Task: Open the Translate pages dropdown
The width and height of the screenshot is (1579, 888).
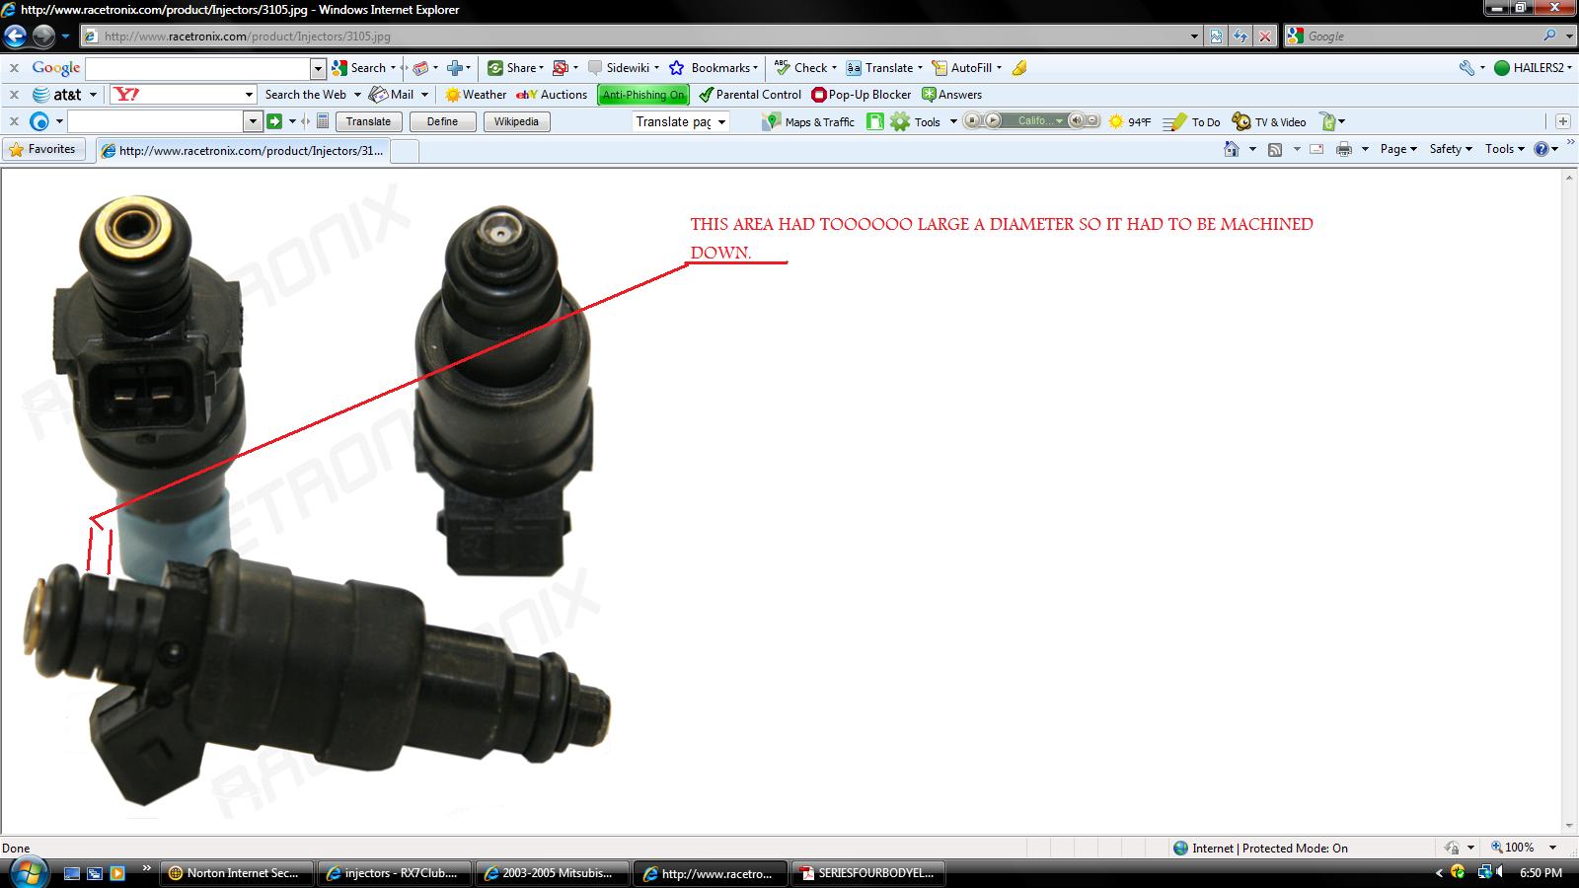Action: 681,121
